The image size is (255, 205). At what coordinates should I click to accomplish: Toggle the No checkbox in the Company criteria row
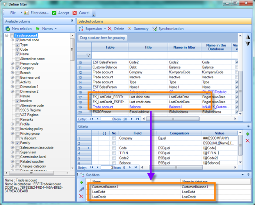114,138
